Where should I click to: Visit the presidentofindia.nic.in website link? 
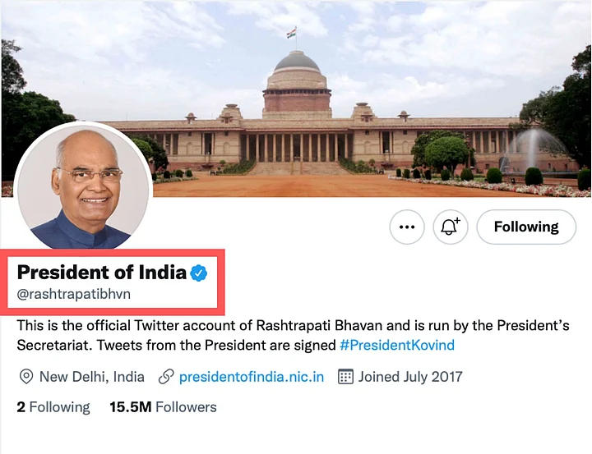tap(252, 377)
